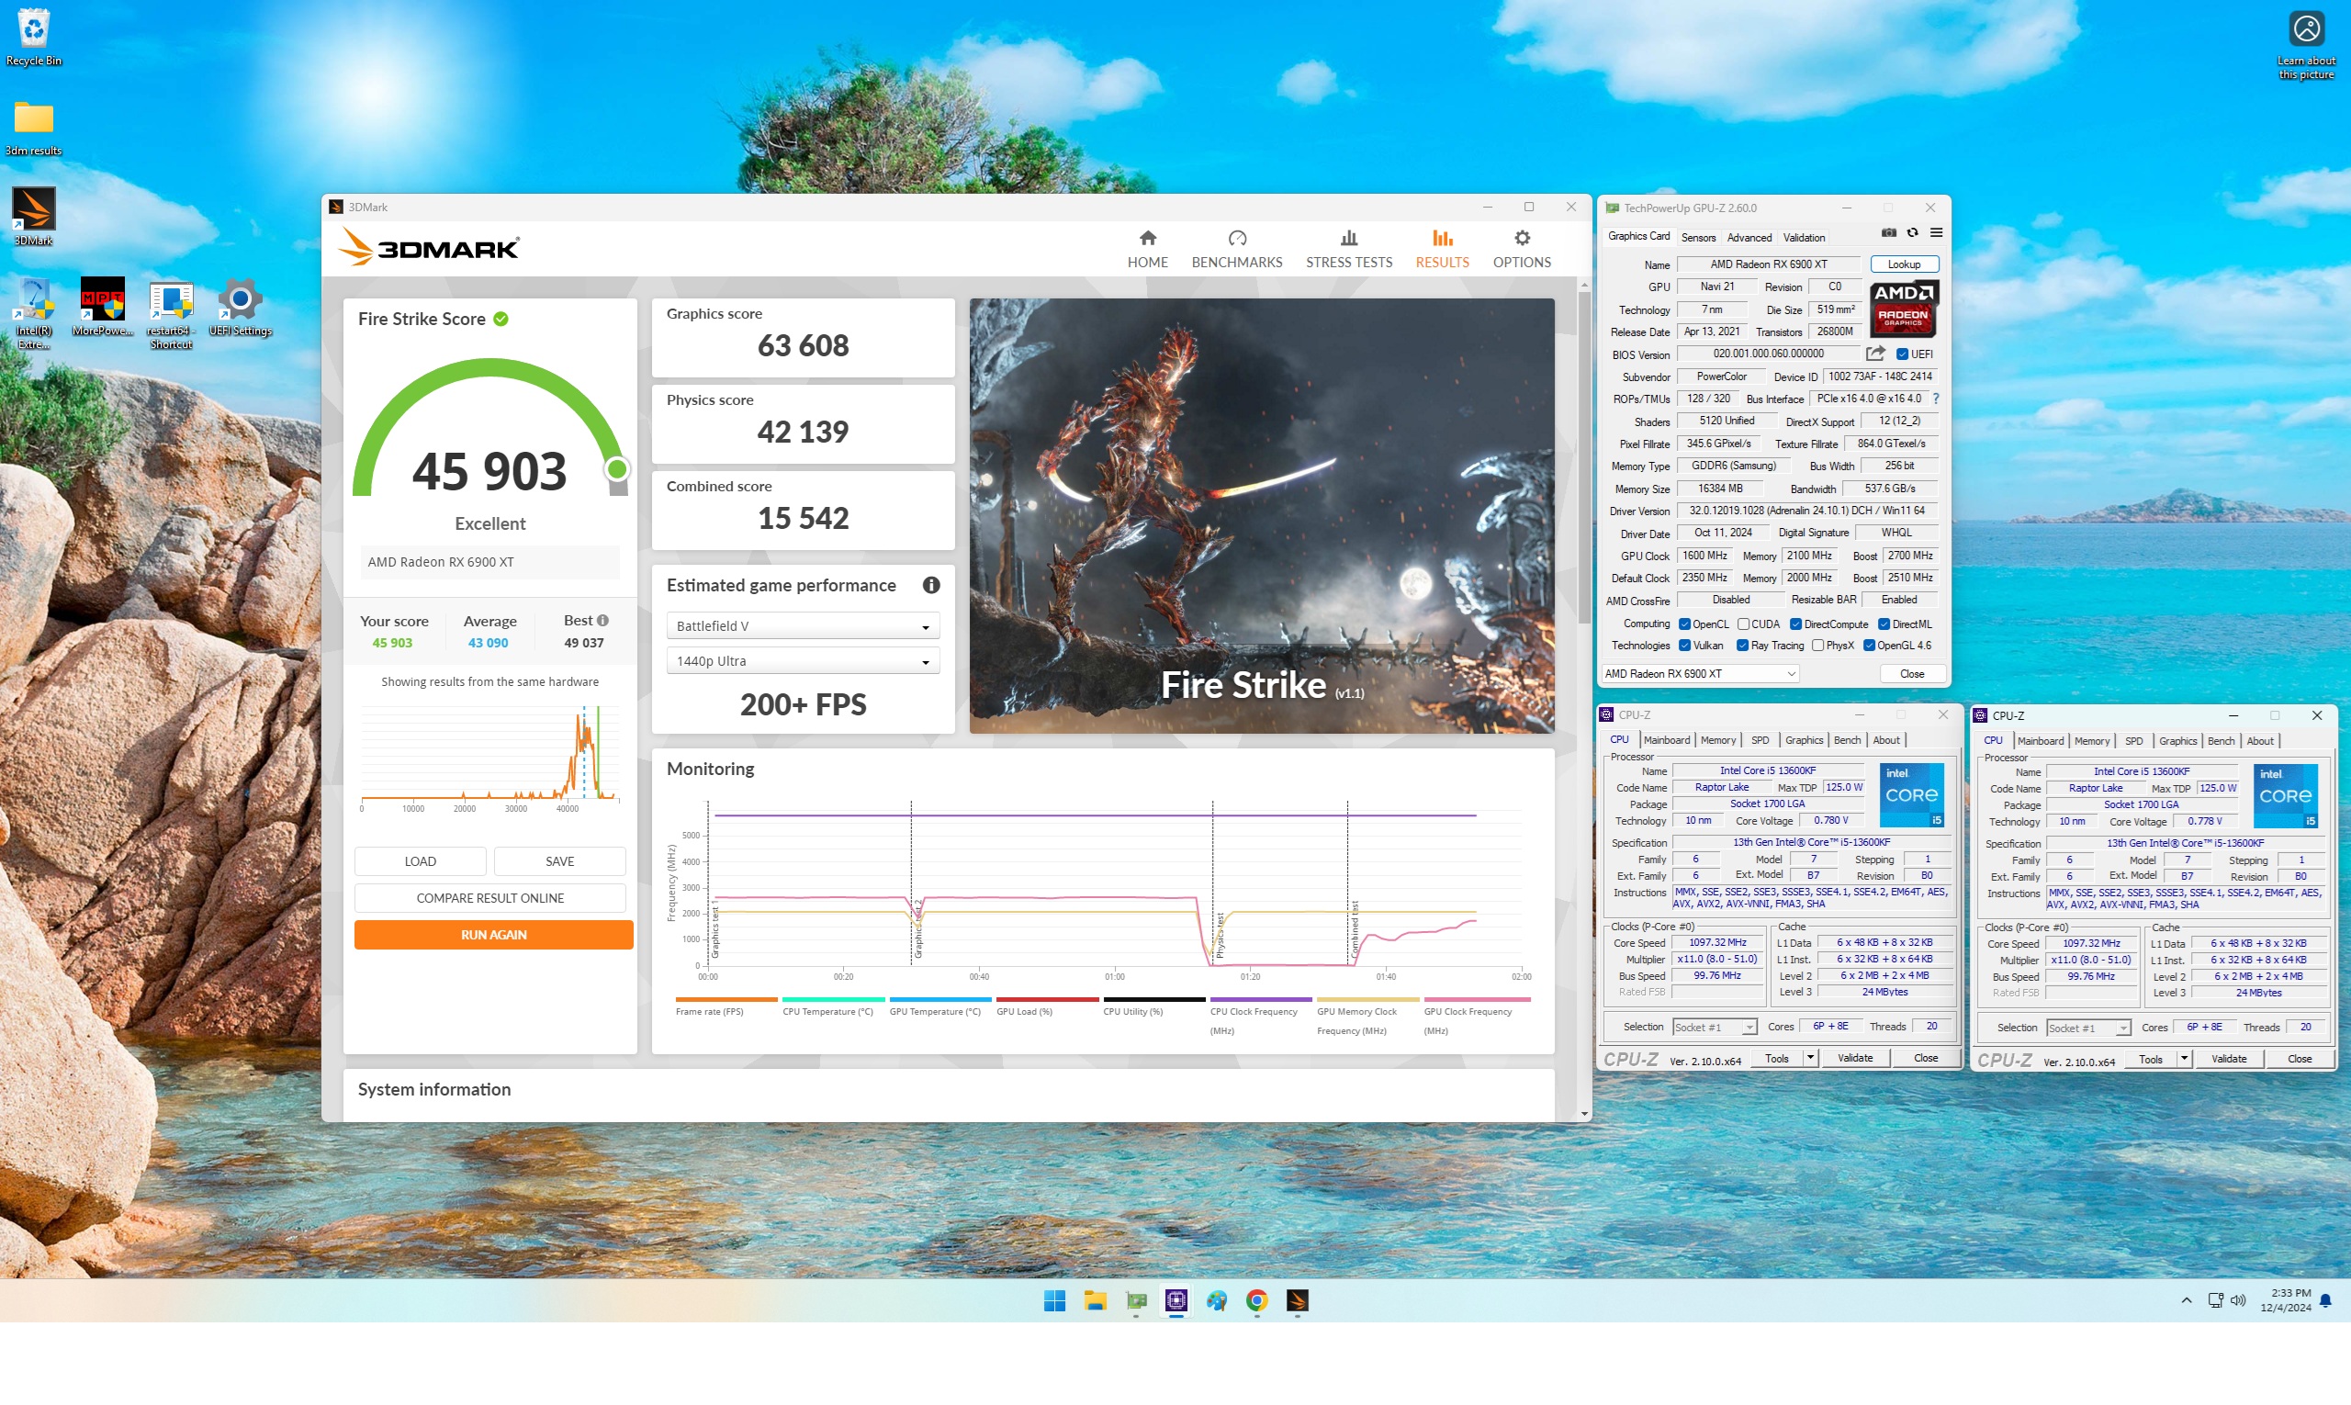Open File Explorer from taskbar
This screenshot has height=1405, width=2351.
1095,1301
